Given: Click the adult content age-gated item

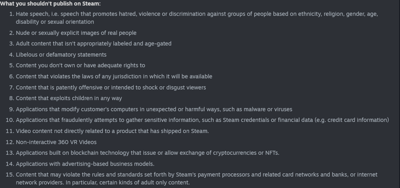Looking at the screenshot, I should (94, 43).
